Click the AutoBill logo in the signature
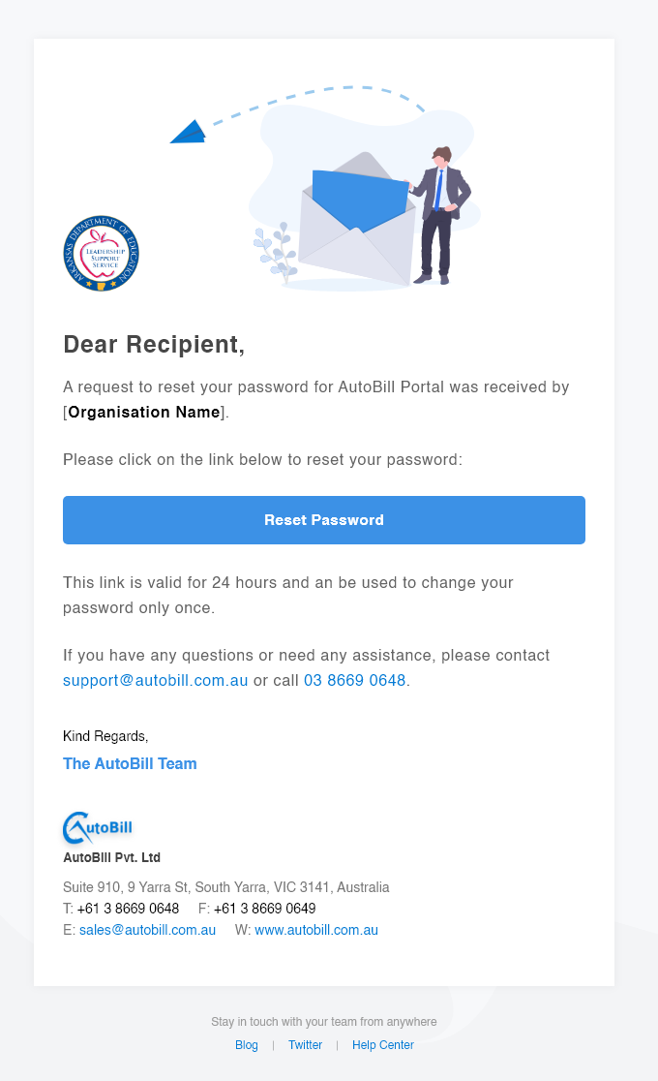Viewport: 658px width, 1081px height. 98,828
